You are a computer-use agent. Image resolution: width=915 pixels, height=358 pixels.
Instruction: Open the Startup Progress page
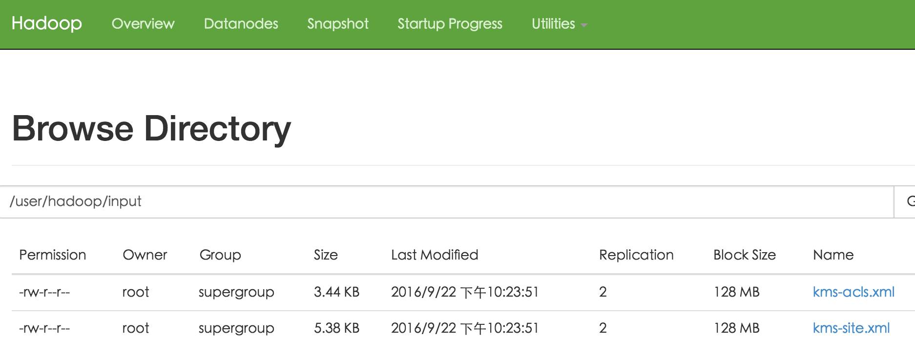450,24
